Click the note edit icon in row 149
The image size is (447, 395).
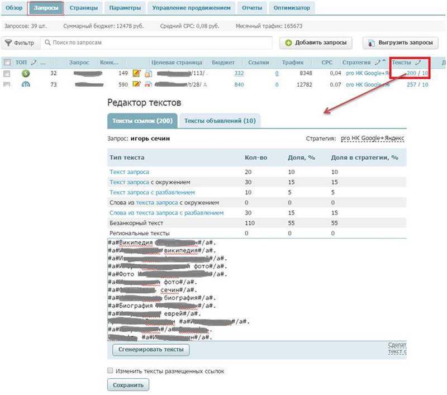click(136, 73)
